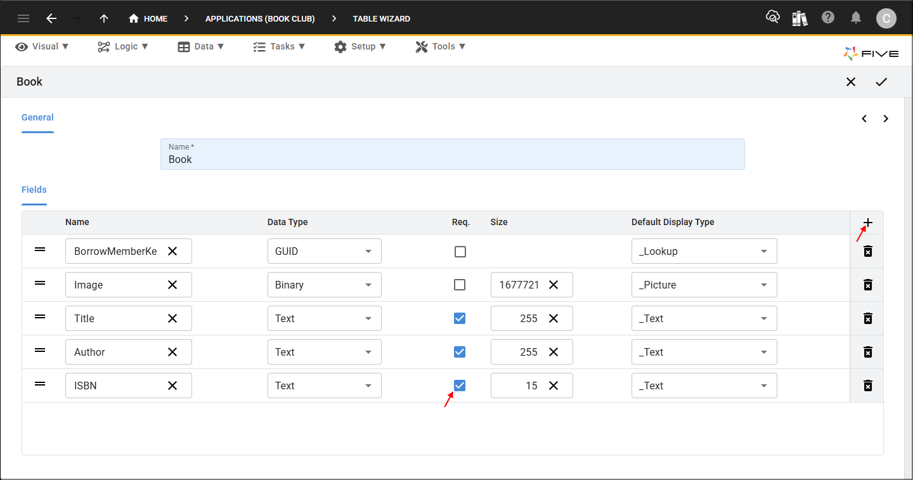913x480 pixels.
Task: Delete the Author field row
Action: (868, 352)
